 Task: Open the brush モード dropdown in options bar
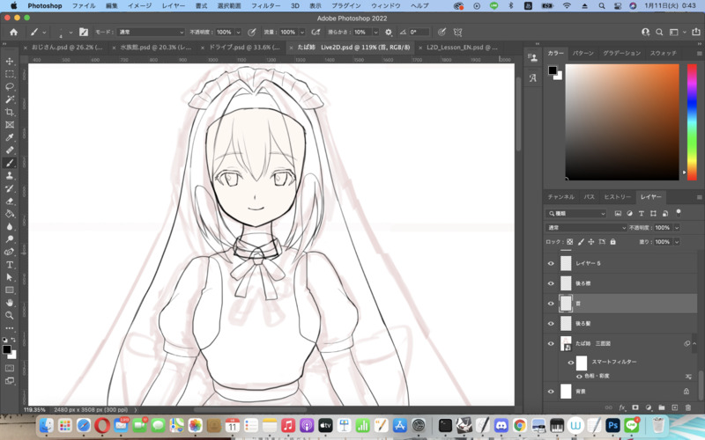coord(150,32)
